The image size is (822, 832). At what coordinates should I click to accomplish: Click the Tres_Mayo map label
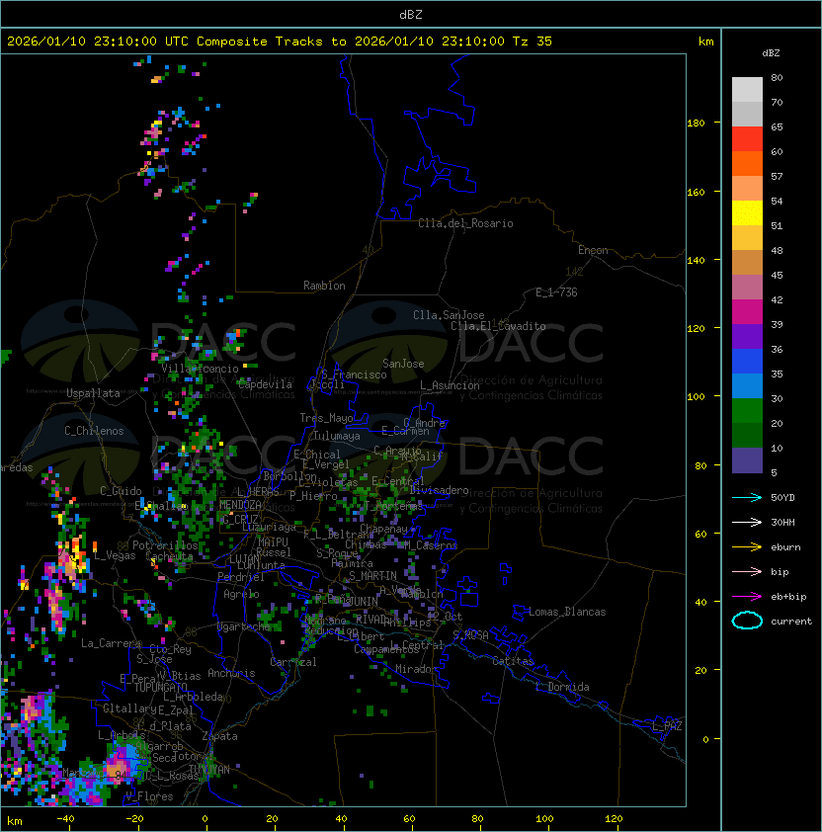(326, 418)
